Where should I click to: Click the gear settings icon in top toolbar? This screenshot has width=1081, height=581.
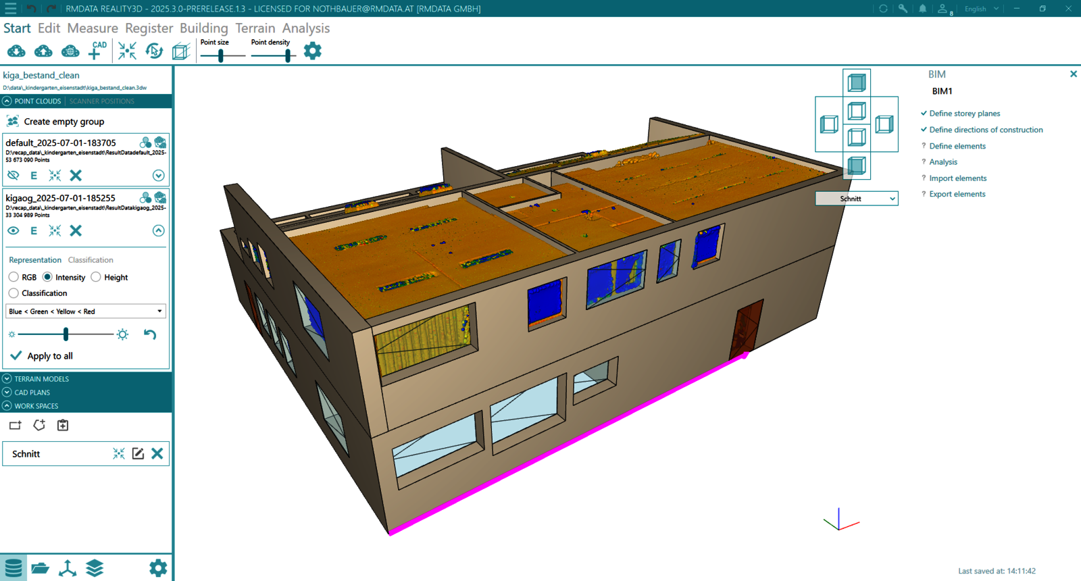pyautogui.click(x=312, y=51)
